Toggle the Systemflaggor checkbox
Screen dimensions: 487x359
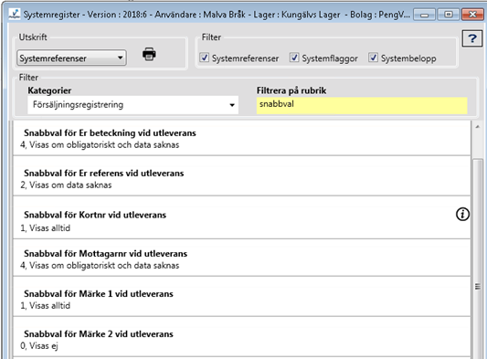tap(294, 58)
